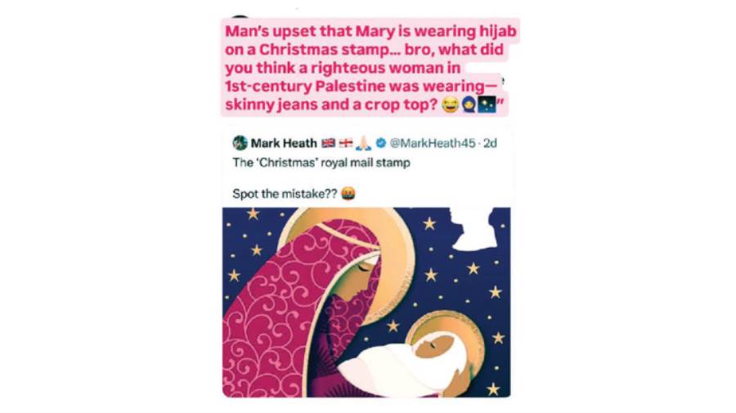Image resolution: width=736 pixels, height=413 pixels.
Task: Click the '2d' post timestamp
Action: (x=490, y=142)
